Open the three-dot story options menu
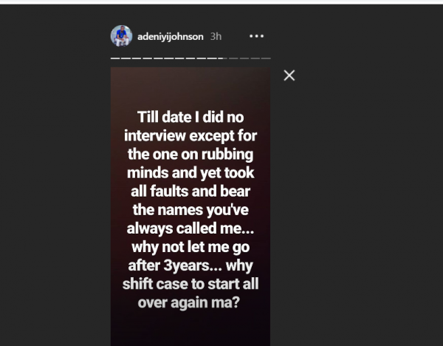Image resolution: width=443 pixels, height=346 pixels. coord(256,36)
